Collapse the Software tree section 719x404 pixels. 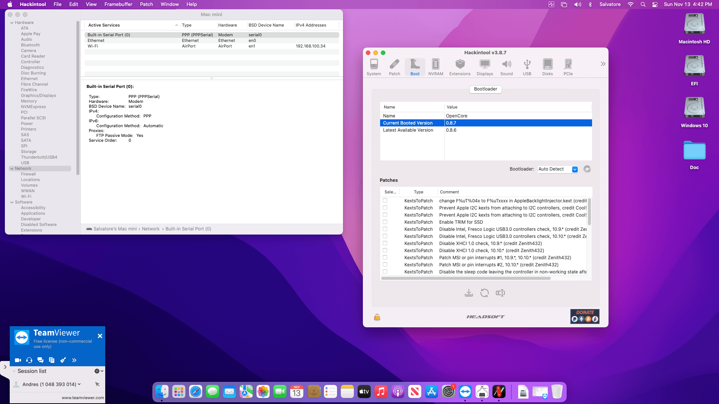(12, 202)
